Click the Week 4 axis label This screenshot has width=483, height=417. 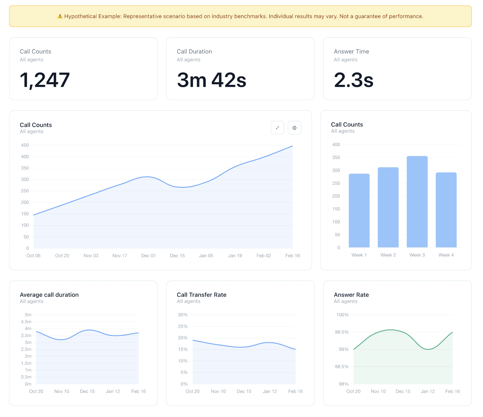446,255
